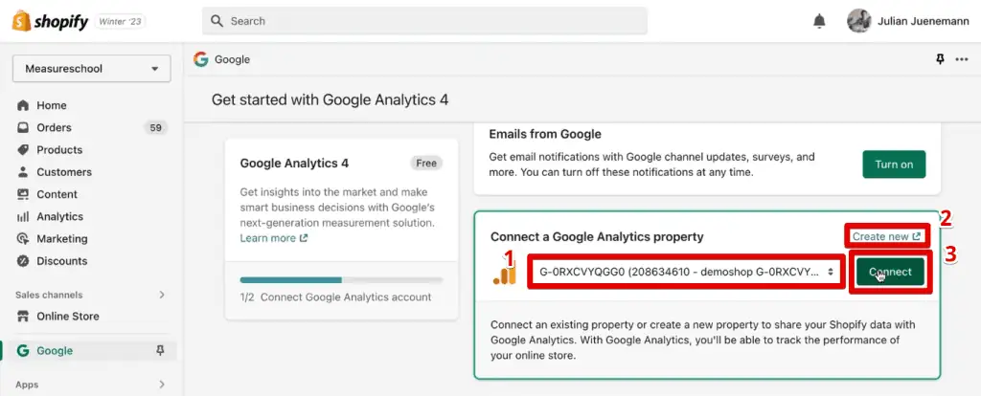981x396 pixels.
Task: Turn on Emails from Google
Action: pyautogui.click(x=893, y=165)
